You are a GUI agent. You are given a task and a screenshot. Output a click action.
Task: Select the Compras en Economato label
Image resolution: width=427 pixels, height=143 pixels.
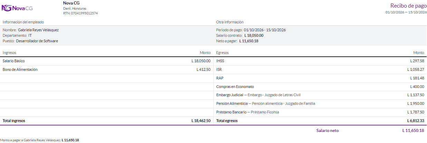[x=235, y=87]
